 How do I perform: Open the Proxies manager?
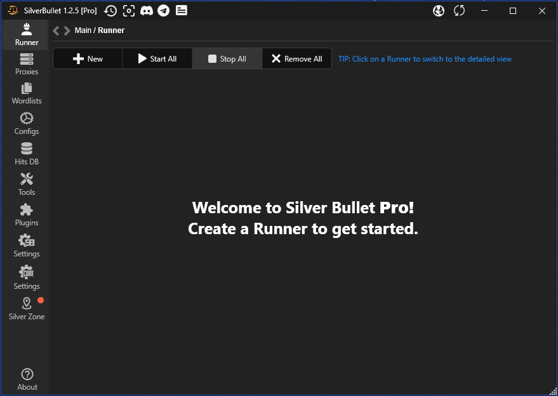(27, 64)
